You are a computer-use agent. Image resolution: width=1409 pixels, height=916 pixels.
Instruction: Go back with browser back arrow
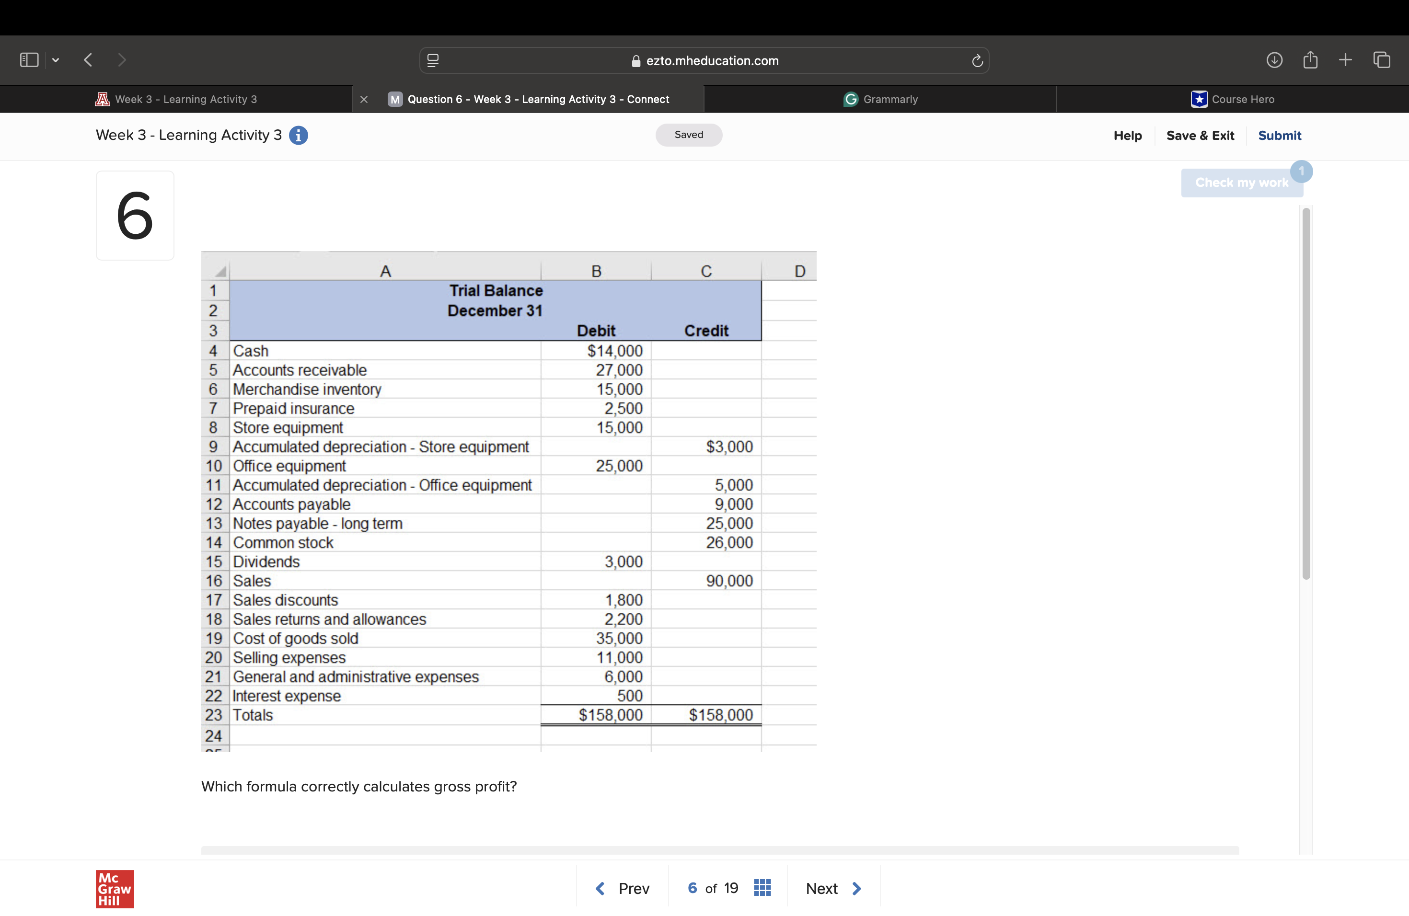tap(88, 60)
